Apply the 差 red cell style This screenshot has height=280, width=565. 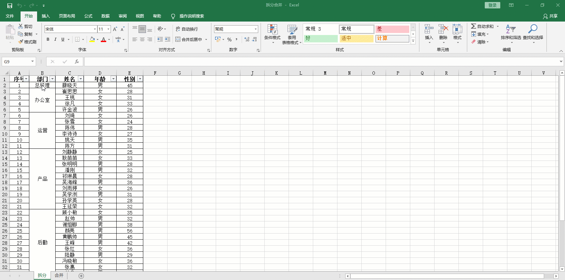[392, 29]
